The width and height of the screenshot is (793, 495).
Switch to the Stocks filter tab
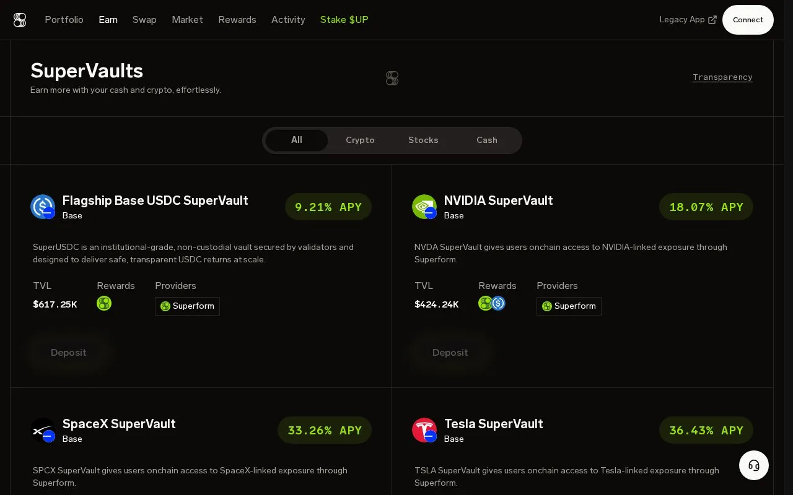(x=423, y=140)
